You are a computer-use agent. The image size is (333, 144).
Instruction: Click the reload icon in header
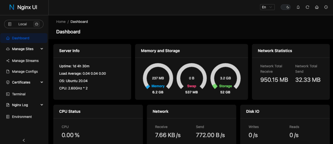pyautogui.click(x=307, y=7)
